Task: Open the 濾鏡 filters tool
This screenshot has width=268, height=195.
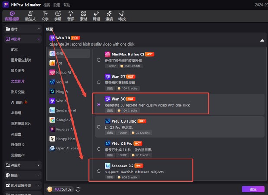Action: pyautogui.click(x=109, y=16)
